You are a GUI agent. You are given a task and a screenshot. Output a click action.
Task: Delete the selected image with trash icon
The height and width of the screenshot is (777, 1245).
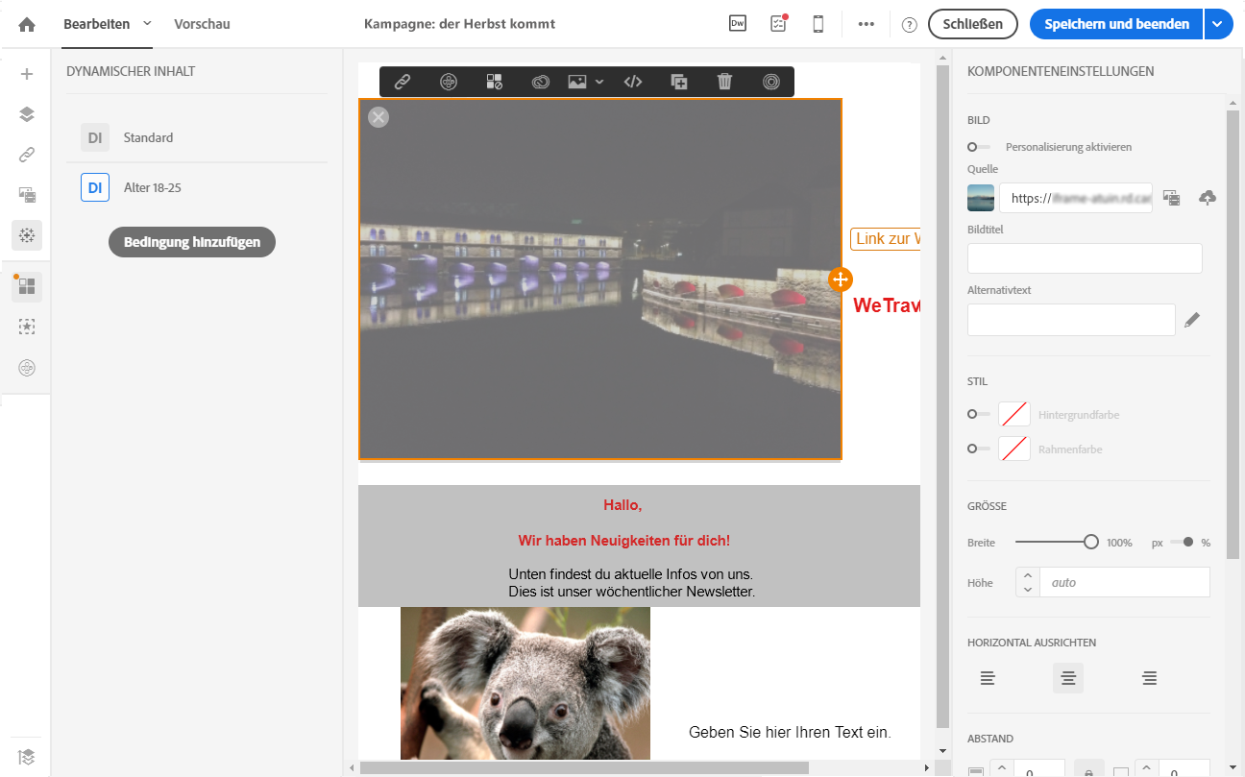(725, 82)
